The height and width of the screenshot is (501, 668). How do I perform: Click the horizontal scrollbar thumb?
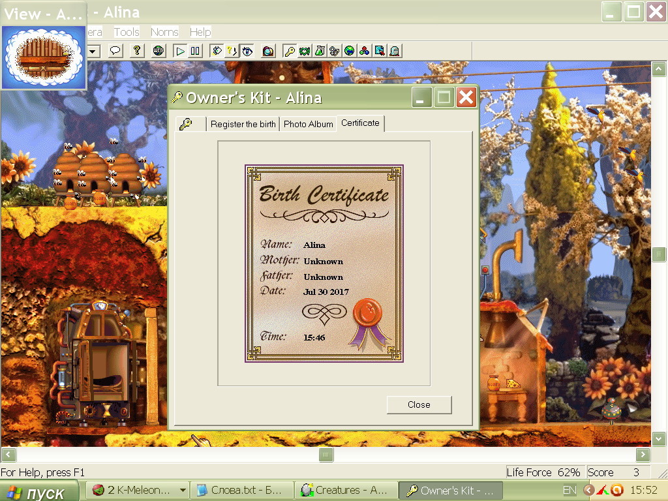[x=326, y=455]
